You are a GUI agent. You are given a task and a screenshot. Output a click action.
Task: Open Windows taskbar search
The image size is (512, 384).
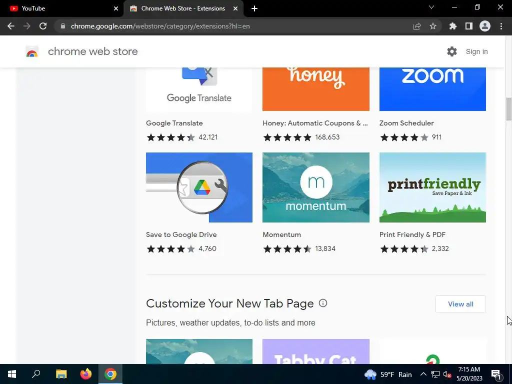pyautogui.click(x=36, y=374)
